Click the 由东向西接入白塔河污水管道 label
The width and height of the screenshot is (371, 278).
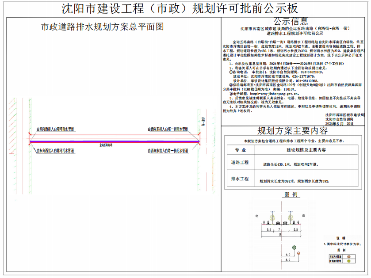coord(55,151)
